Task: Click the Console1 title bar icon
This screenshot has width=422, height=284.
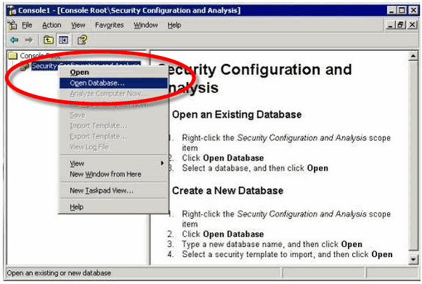Action: 12,10
